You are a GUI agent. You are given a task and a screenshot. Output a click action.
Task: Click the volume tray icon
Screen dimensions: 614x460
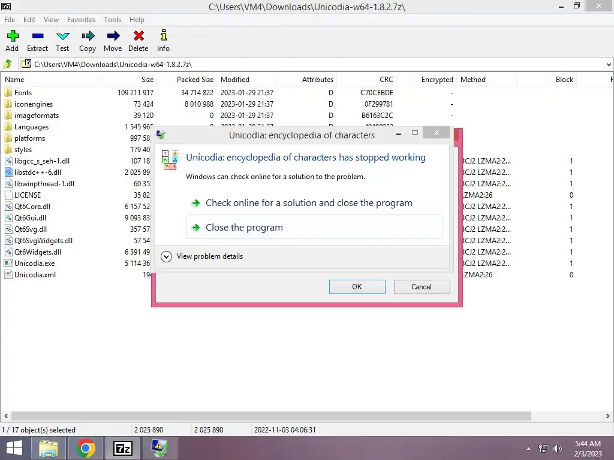click(x=558, y=449)
